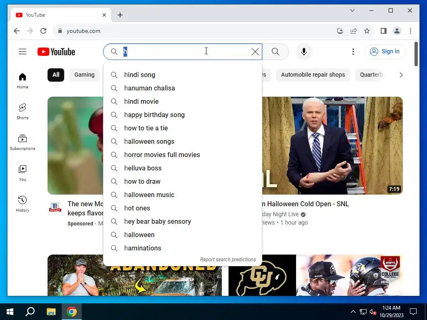Open Chrome profile avatar

397,31
